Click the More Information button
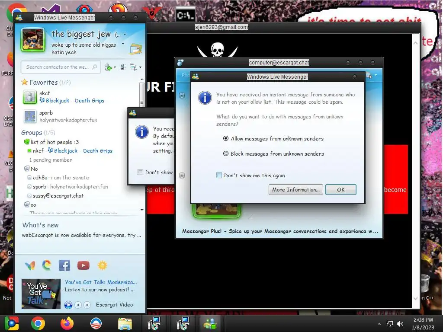The image size is (443, 332). (296, 190)
